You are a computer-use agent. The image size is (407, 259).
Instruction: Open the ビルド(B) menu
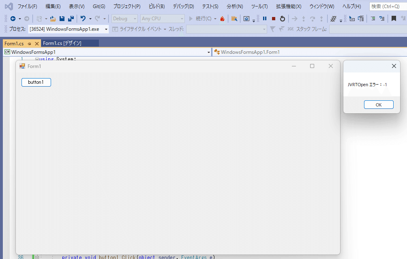coord(156,6)
